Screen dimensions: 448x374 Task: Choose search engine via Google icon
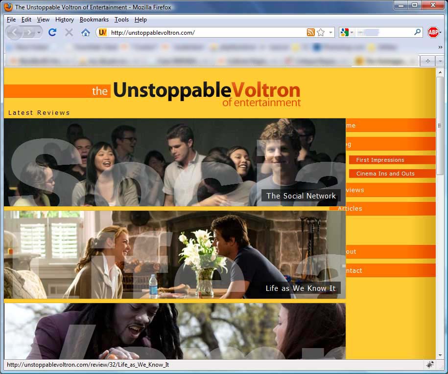(345, 32)
